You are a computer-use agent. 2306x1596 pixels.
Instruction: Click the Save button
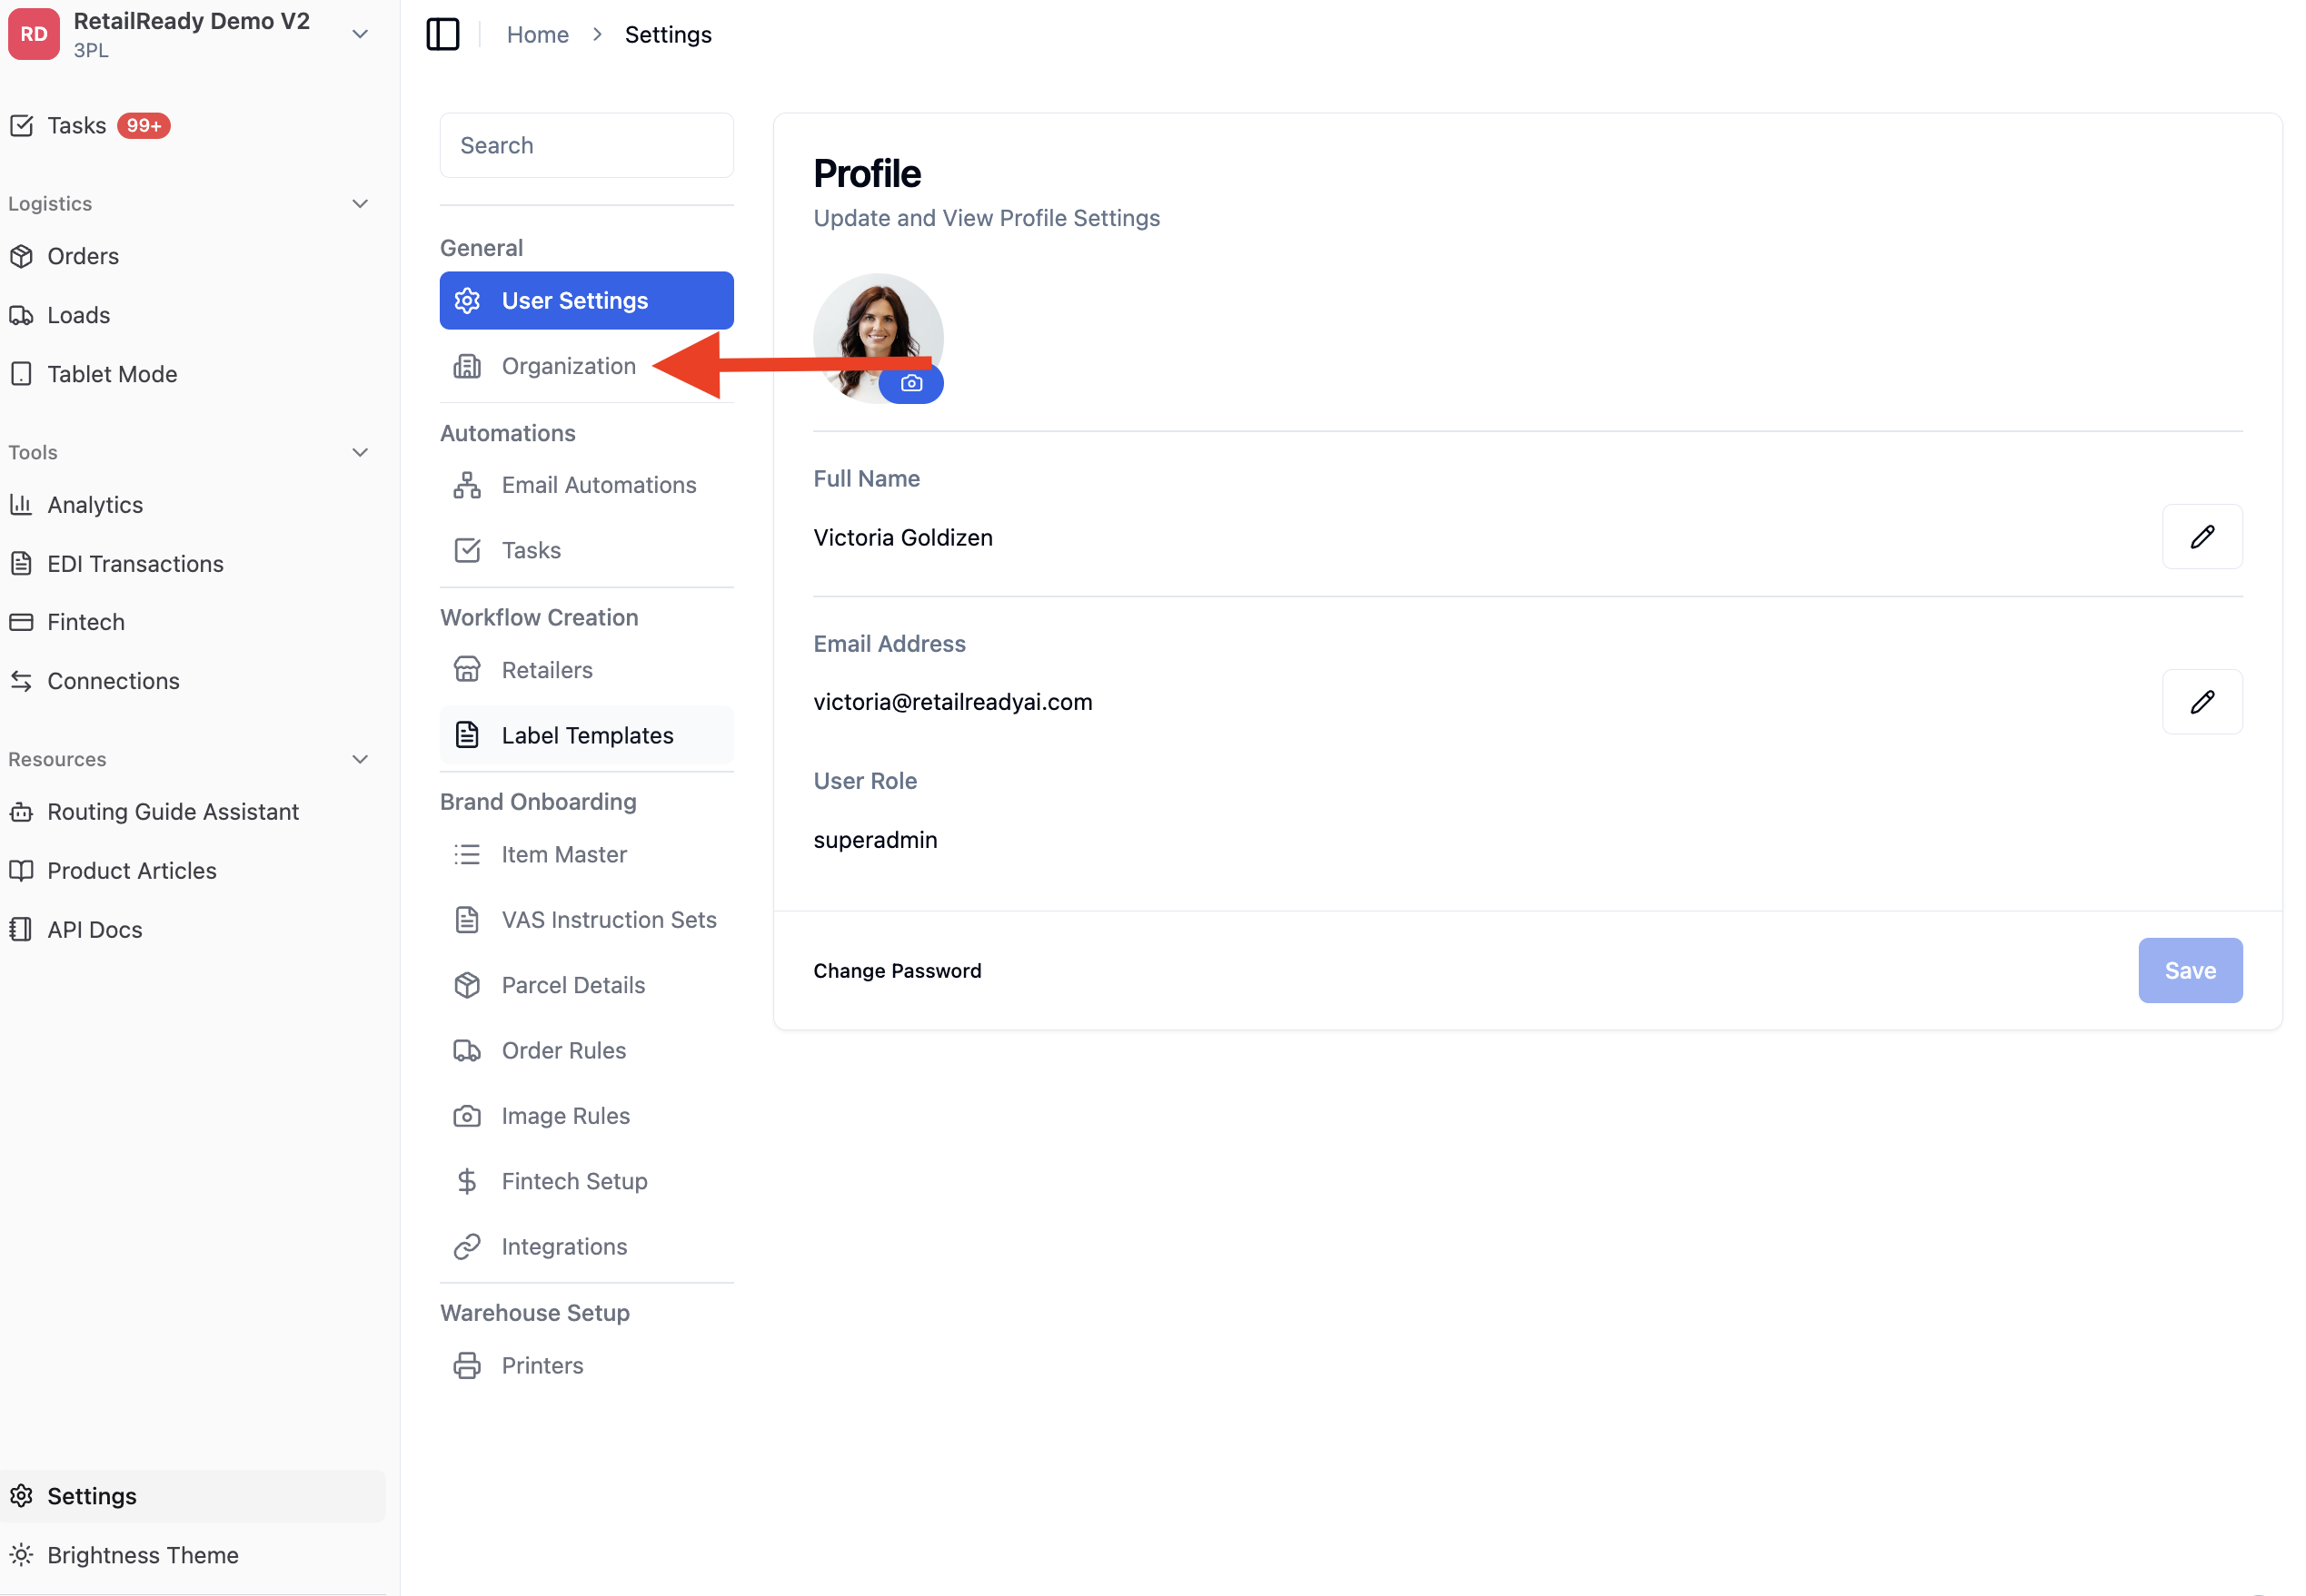click(x=2190, y=971)
